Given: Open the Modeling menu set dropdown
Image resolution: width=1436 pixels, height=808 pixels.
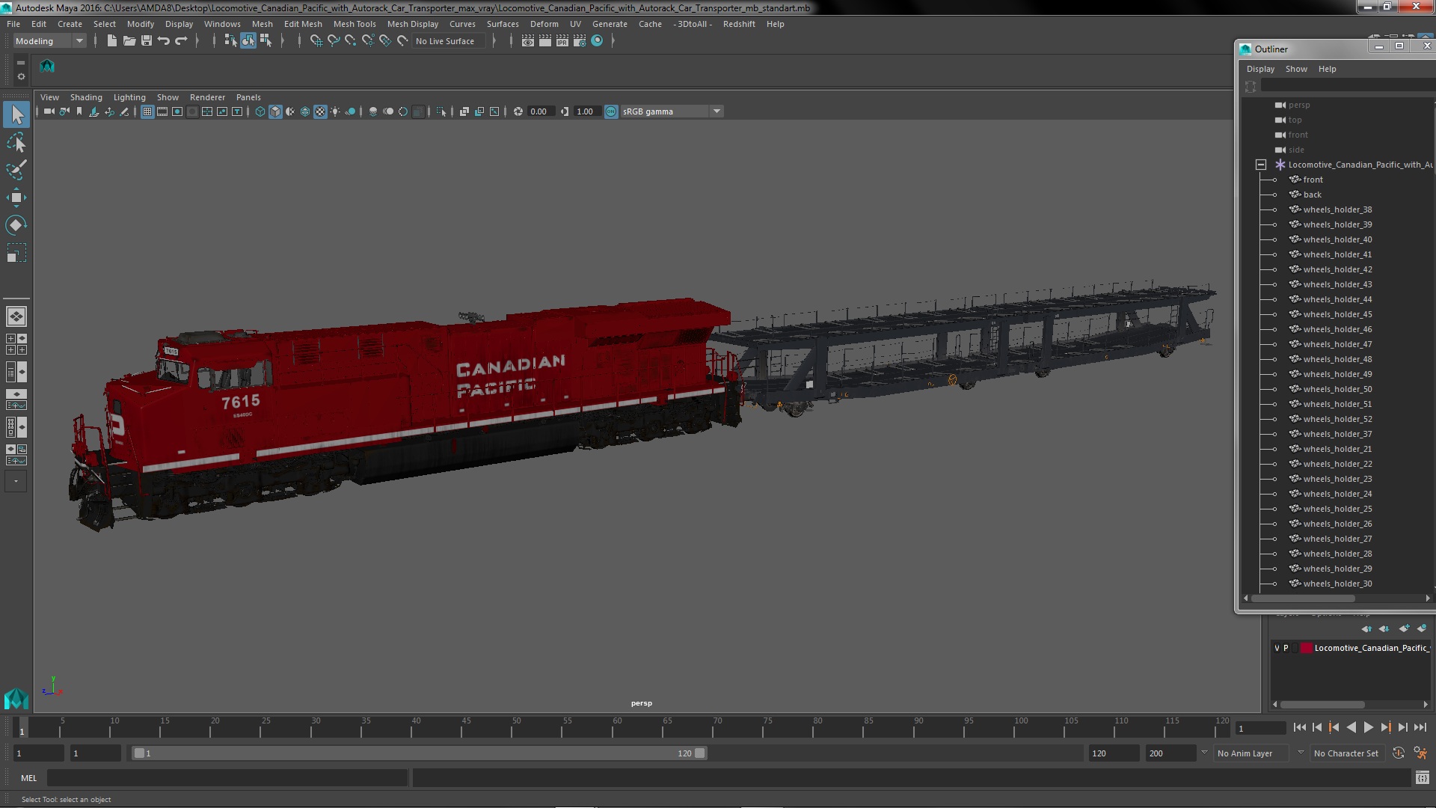Looking at the screenshot, I should 49,41.
